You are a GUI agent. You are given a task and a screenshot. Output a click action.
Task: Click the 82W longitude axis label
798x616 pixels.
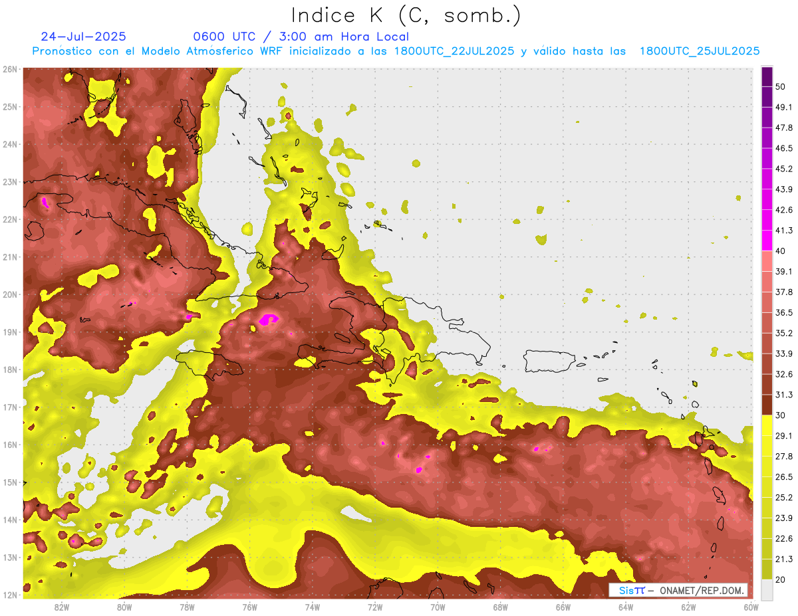[x=62, y=607]
